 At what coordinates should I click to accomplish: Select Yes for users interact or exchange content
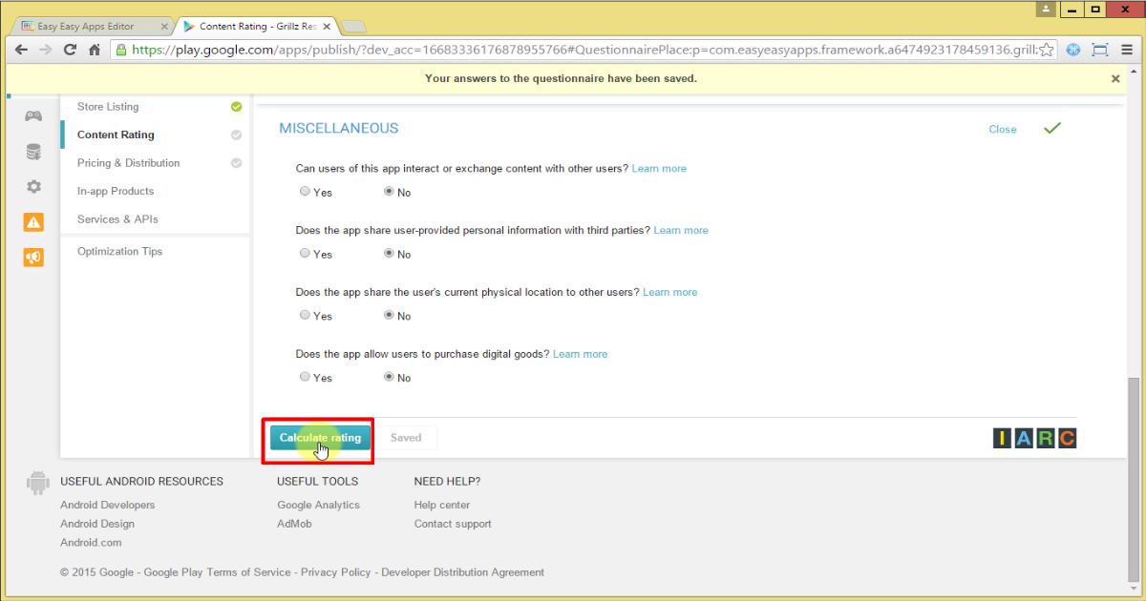(304, 192)
